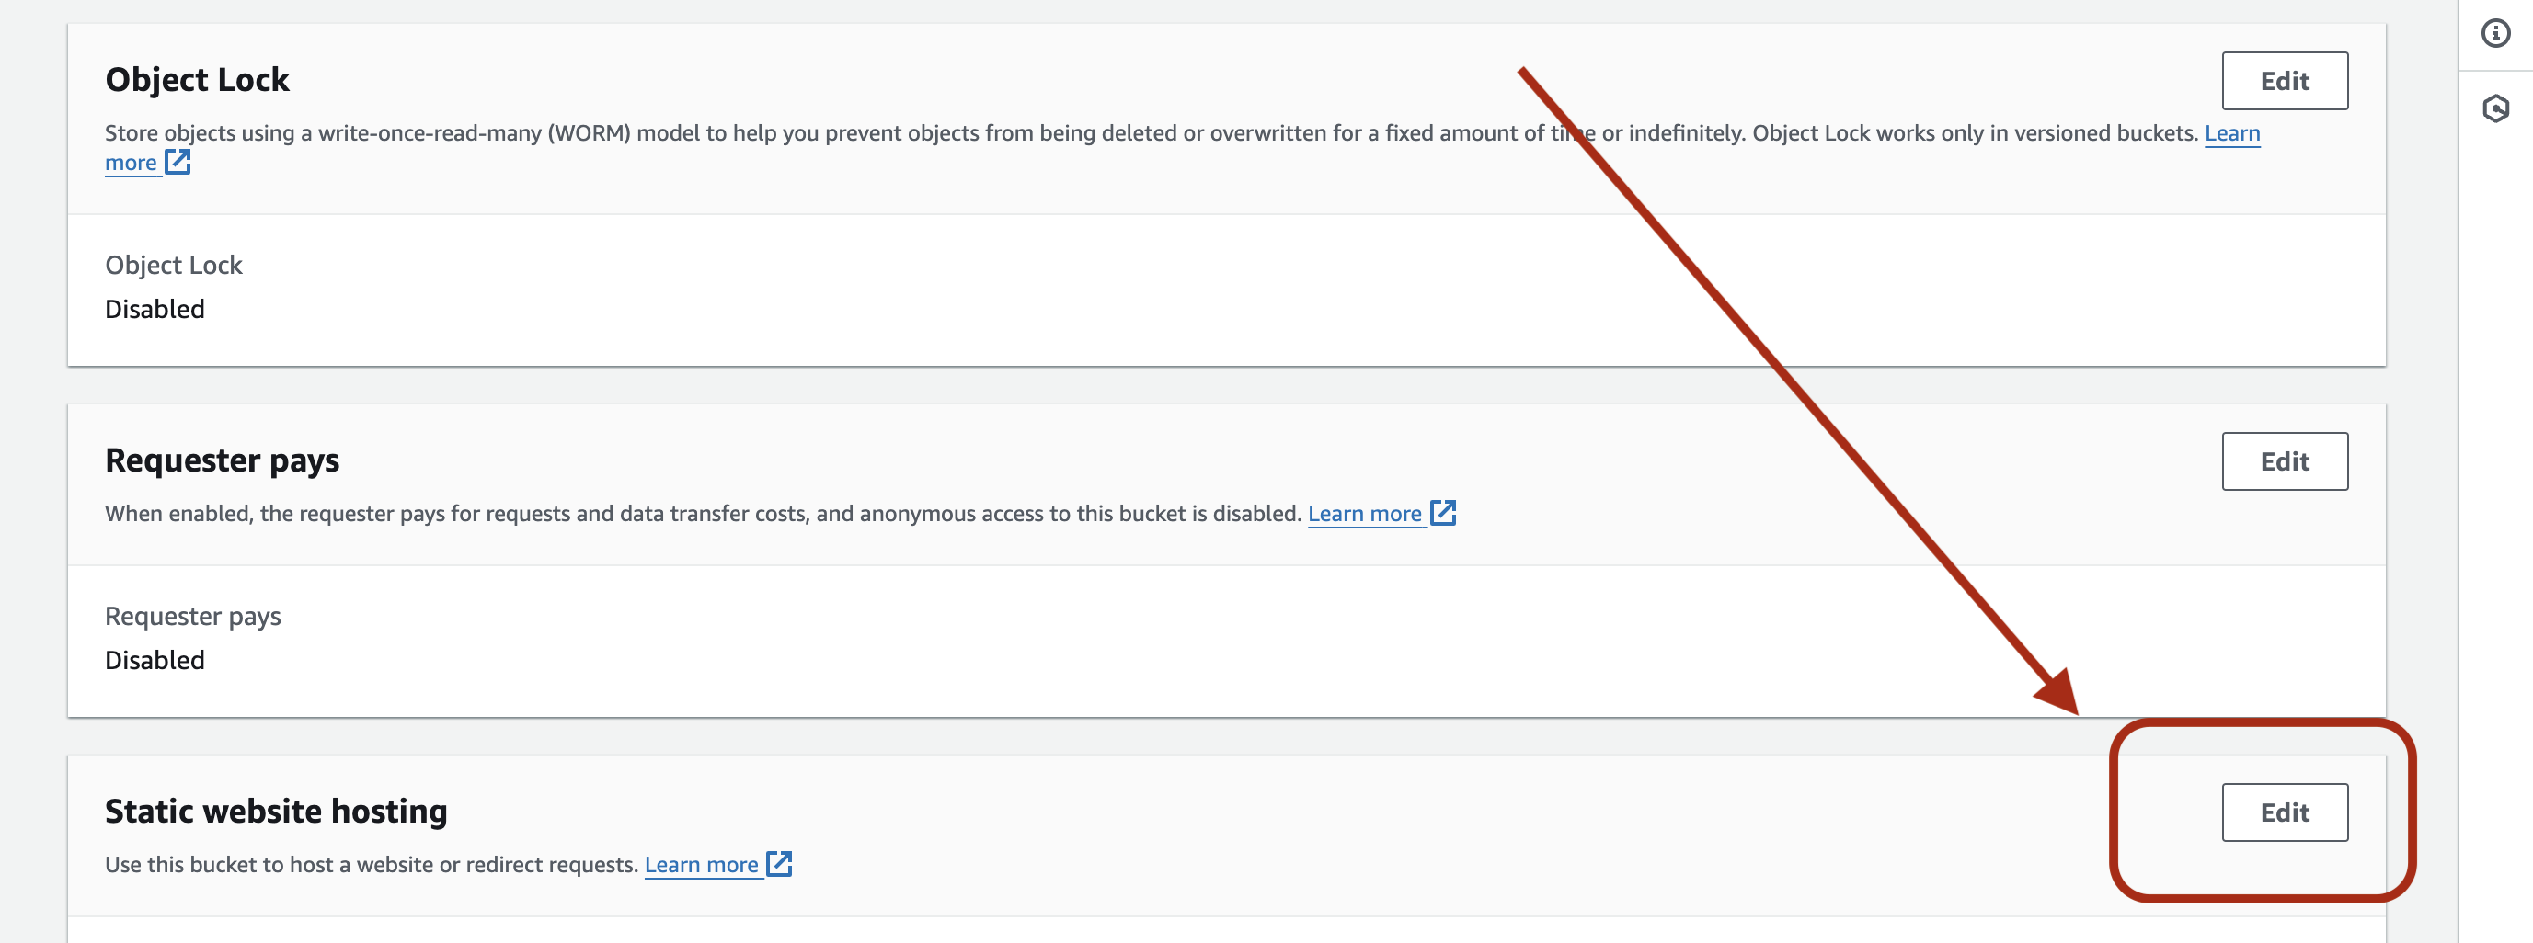Click the 'Requester pays' section heading
This screenshot has width=2533, height=943.
(222, 460)
